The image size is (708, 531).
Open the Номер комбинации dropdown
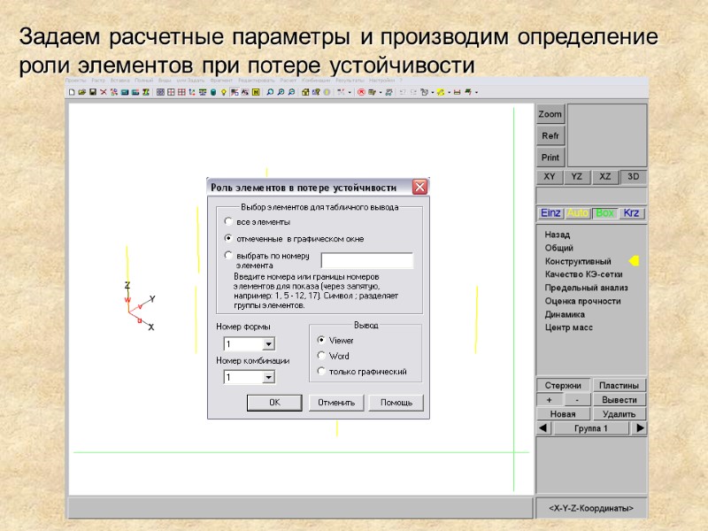tap(268, 377)
